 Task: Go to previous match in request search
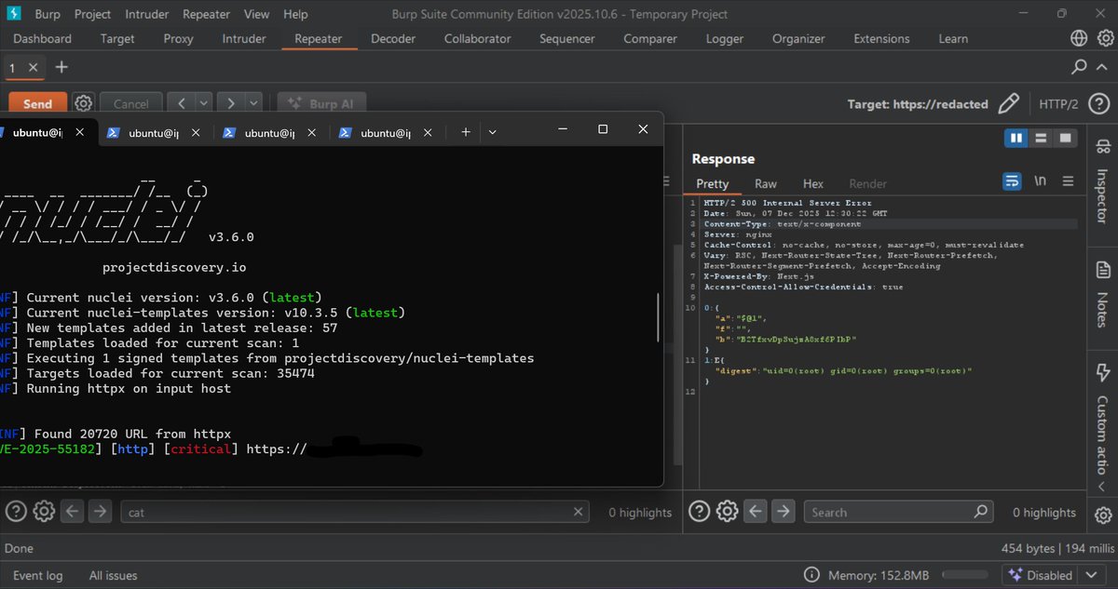coord(73,511)
